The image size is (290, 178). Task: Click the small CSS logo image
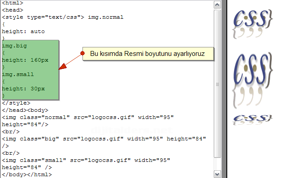click(x=253, y=120)
